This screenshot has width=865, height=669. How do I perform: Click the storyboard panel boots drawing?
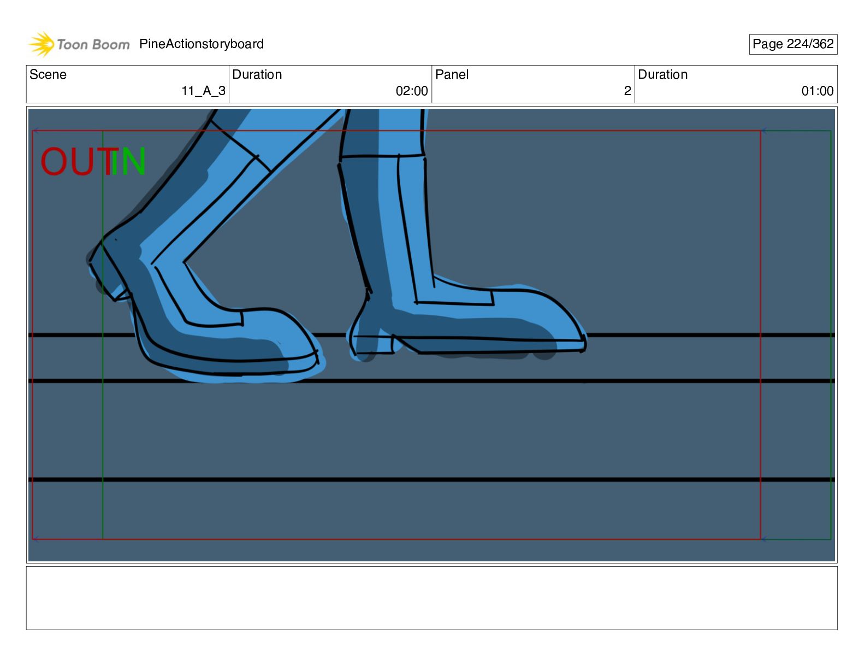431,335
